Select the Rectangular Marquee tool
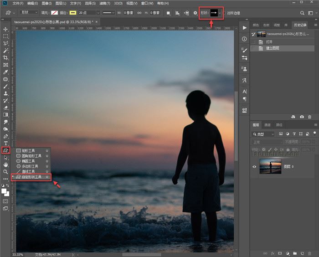This screenshot has height=257, width=319. coord(5,36)
